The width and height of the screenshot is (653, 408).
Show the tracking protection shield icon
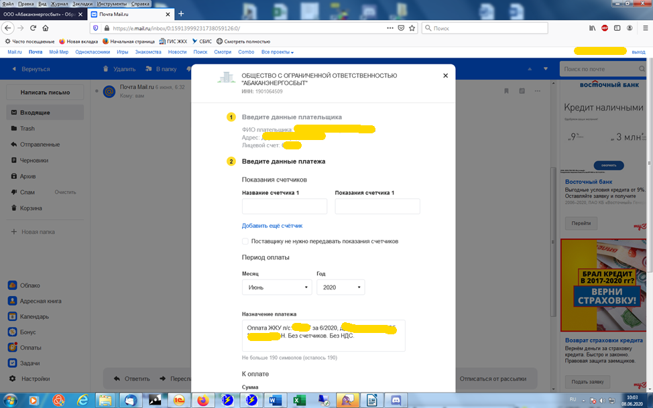pos(96,28)
